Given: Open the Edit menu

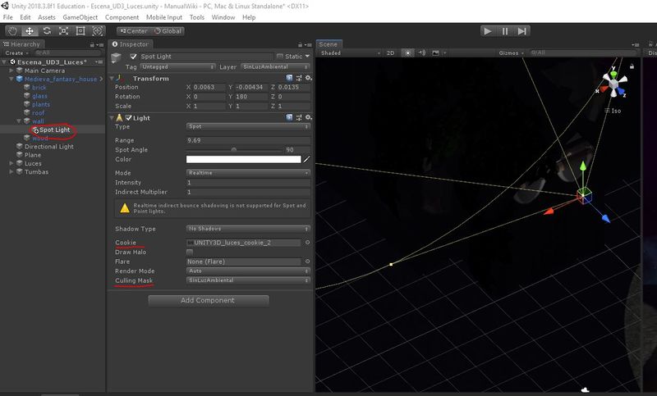Looking at the screenshot, I should (25, 17).
